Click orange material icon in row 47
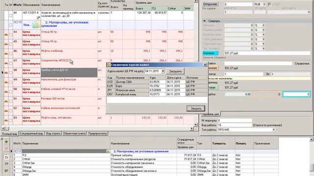The height and width of the screenshot is (176, 314). [x=6, y=63]
